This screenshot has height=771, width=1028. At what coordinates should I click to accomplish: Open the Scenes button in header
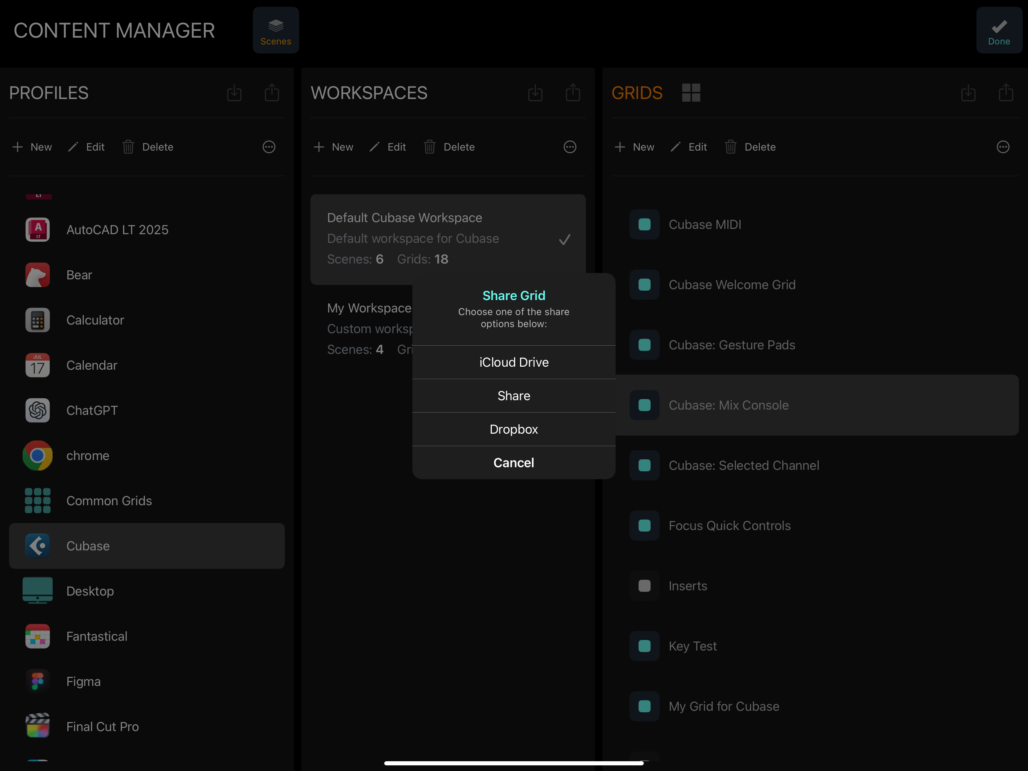[275, 30]
